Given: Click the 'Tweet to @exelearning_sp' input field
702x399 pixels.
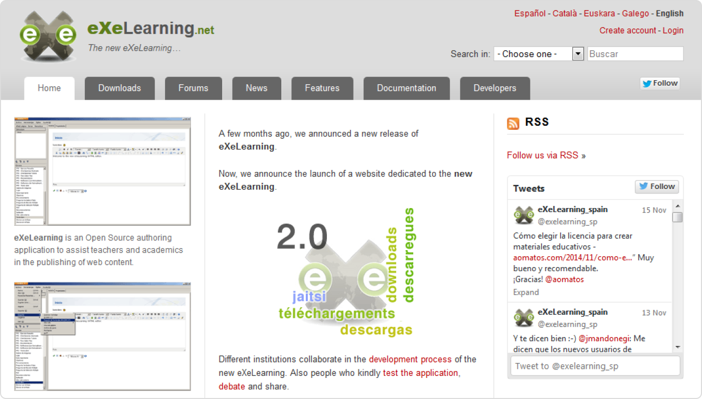Looking at the screenshot, I should tap(595, 366).
